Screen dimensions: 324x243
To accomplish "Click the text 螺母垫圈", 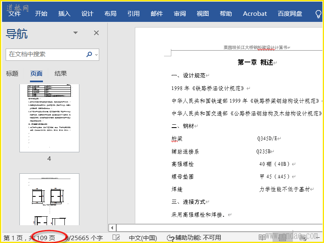I will (183, 177).
